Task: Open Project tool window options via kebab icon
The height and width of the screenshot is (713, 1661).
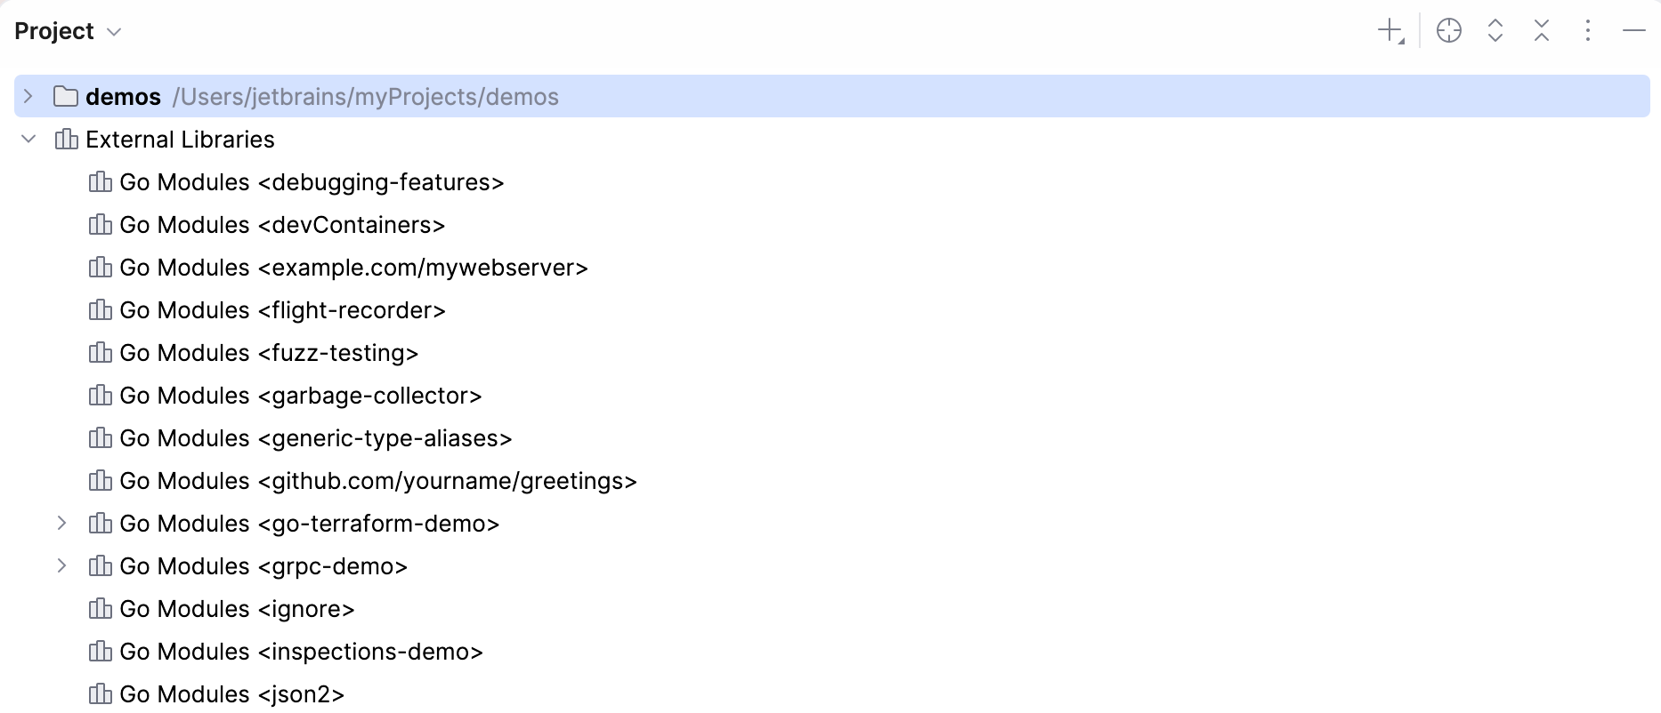Action: click(x=1588, y=30)
